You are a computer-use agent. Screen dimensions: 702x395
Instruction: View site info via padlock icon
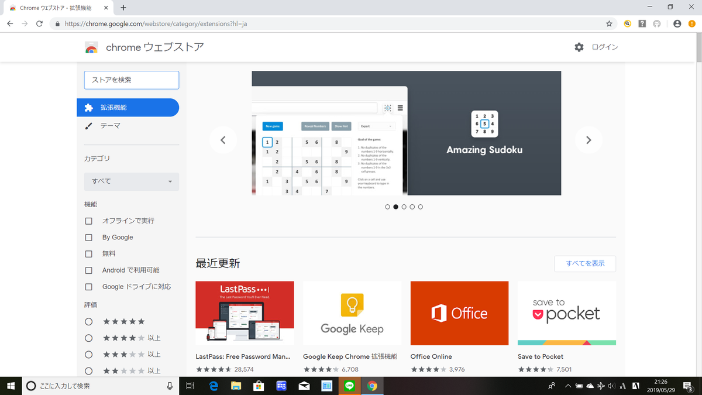click(57, 24)
